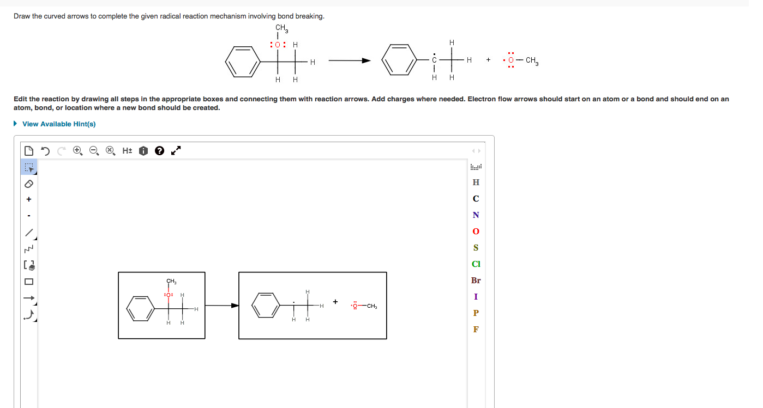Select the chain drawing tool
763x408 pixels.
click(29, 249)
